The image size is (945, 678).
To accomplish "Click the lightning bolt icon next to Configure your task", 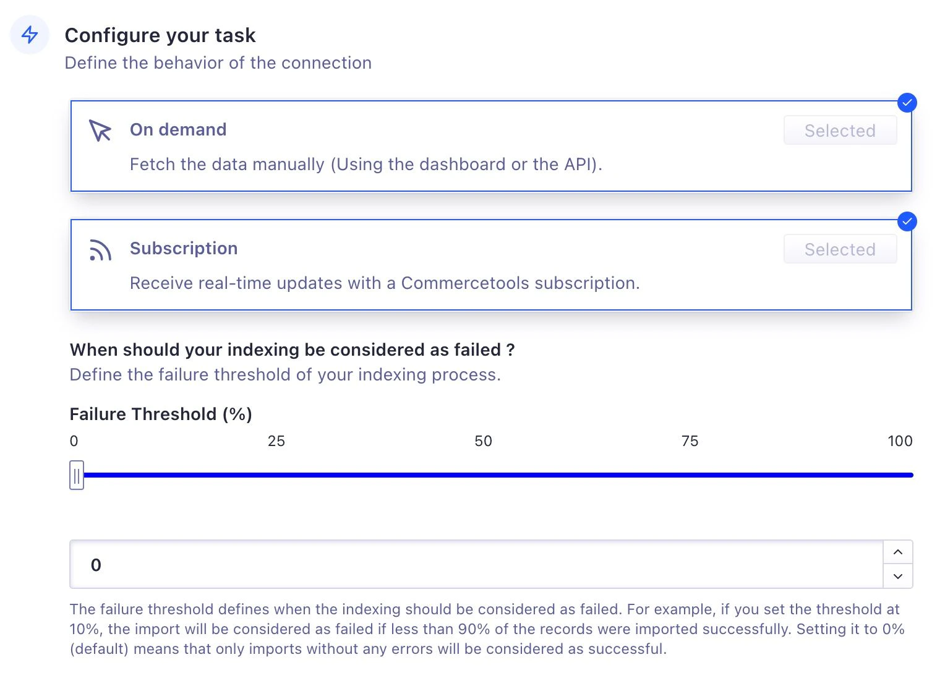I will click(29, 35).
